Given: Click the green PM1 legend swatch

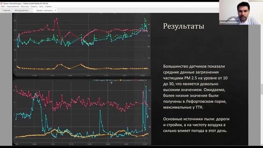Looking at the screenshot, I should (94, 81).
